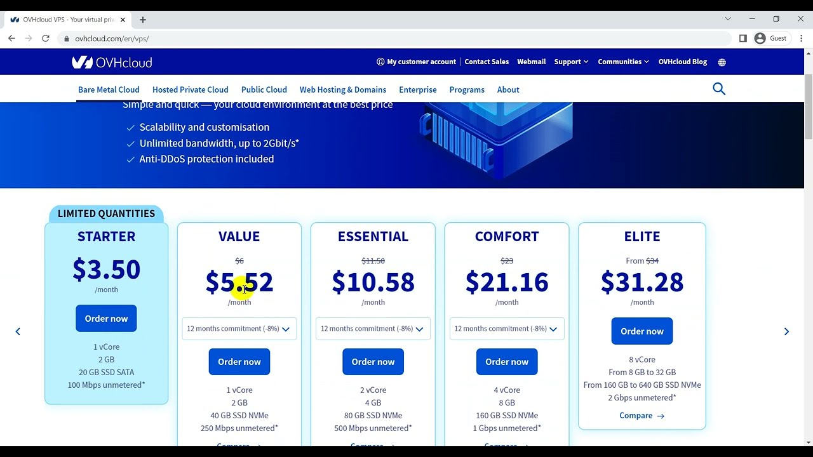Click the tab search chevron icon
813x457 pixels.
[x=728, y=19]
